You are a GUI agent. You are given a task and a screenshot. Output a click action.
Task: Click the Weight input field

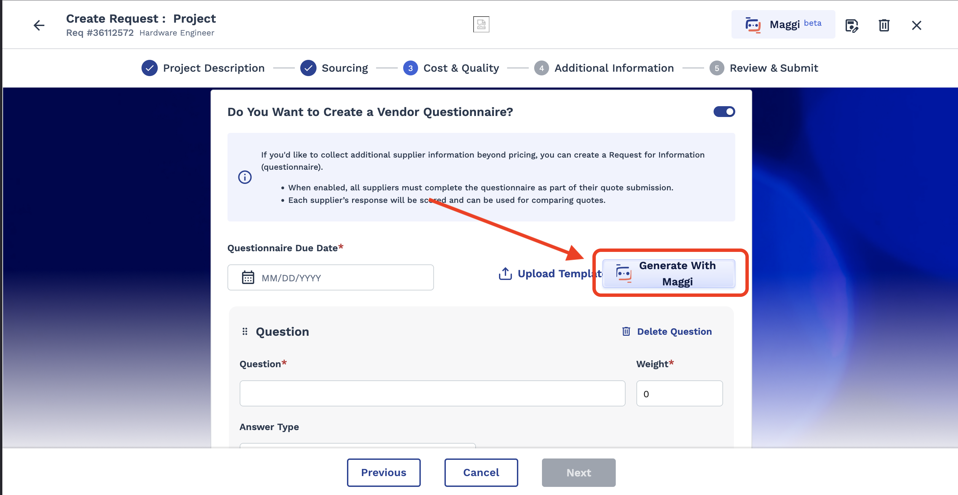click(679, 393)
